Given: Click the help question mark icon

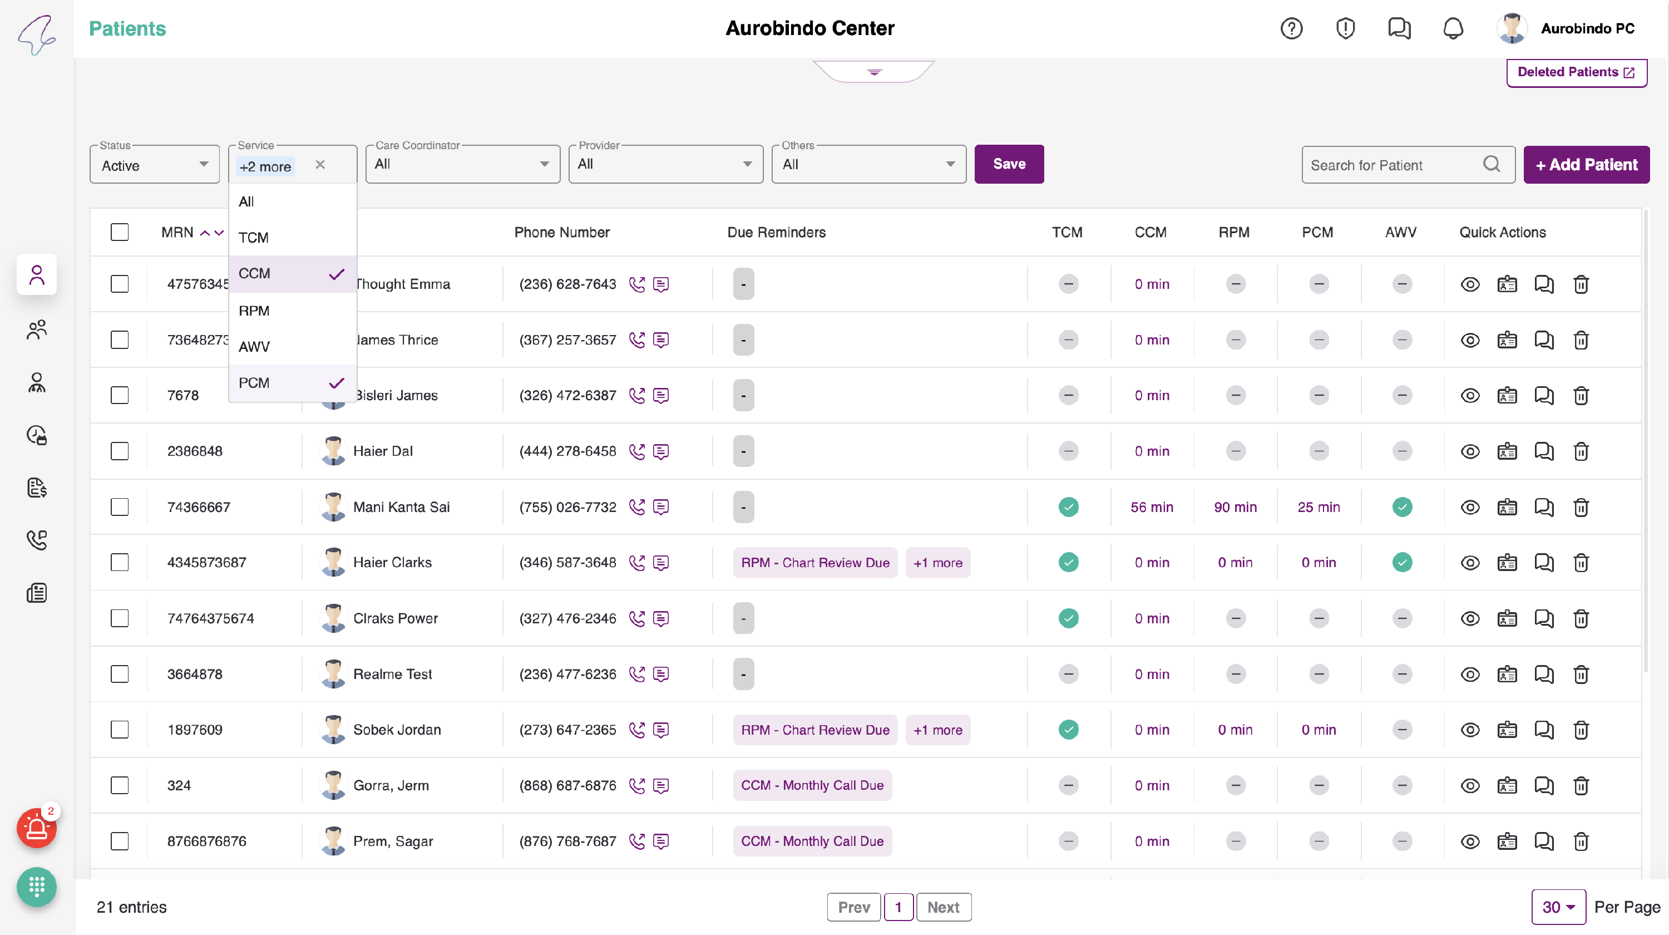Looking at the screenshot, I should pos(1291,28).
